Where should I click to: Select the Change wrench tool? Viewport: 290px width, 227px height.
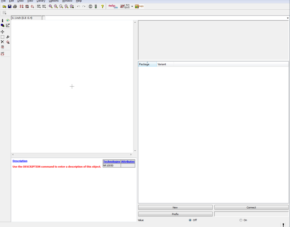click(x=8, y=37)
